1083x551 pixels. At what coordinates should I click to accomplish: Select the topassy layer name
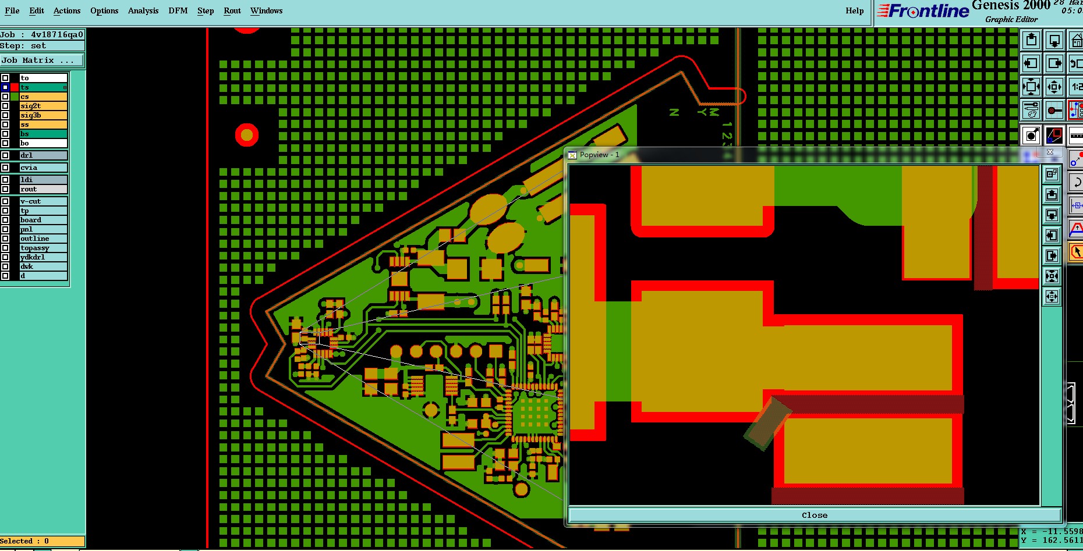click(44, 248)
